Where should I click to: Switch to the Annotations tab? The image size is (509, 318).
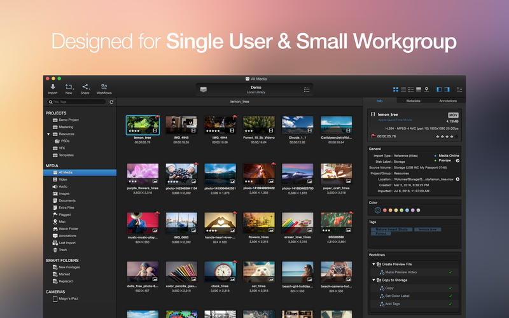tap(447, 100)
